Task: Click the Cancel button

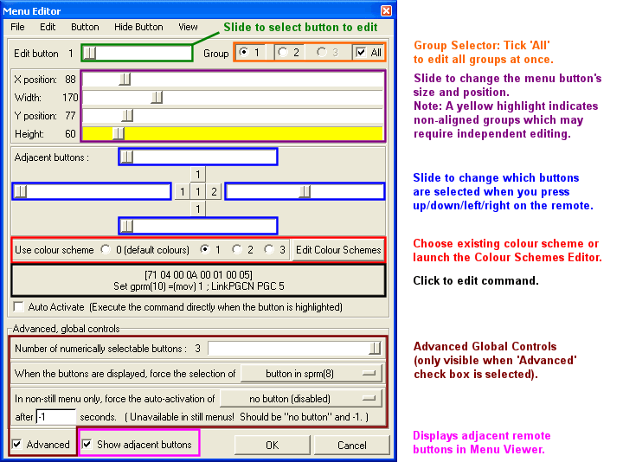Action: point(351,445)
